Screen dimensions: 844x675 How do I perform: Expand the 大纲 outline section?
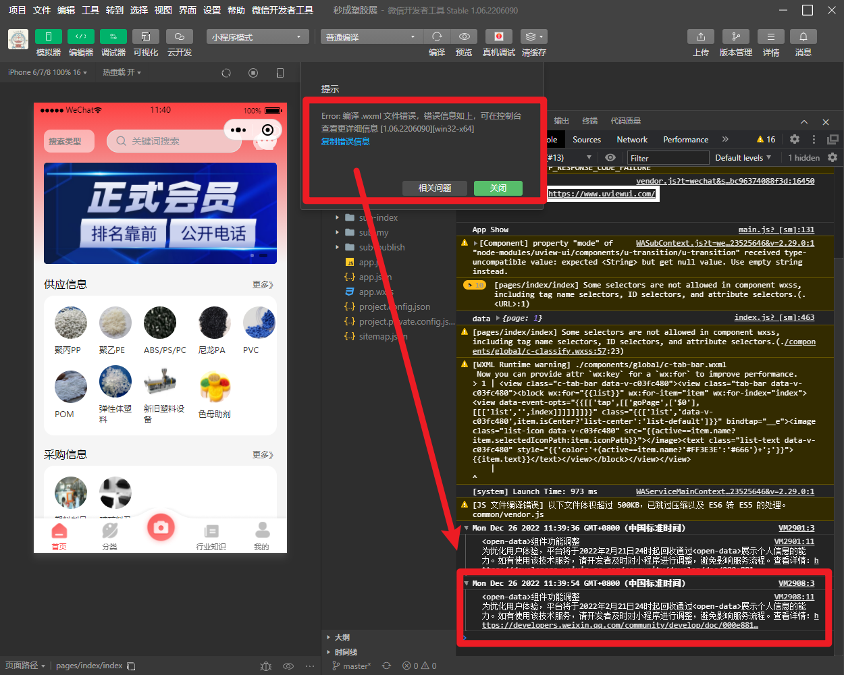329,637
